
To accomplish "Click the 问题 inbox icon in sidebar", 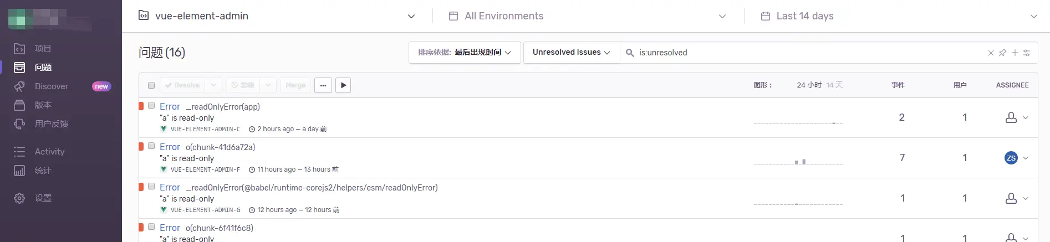I will (x=19, y=68).
